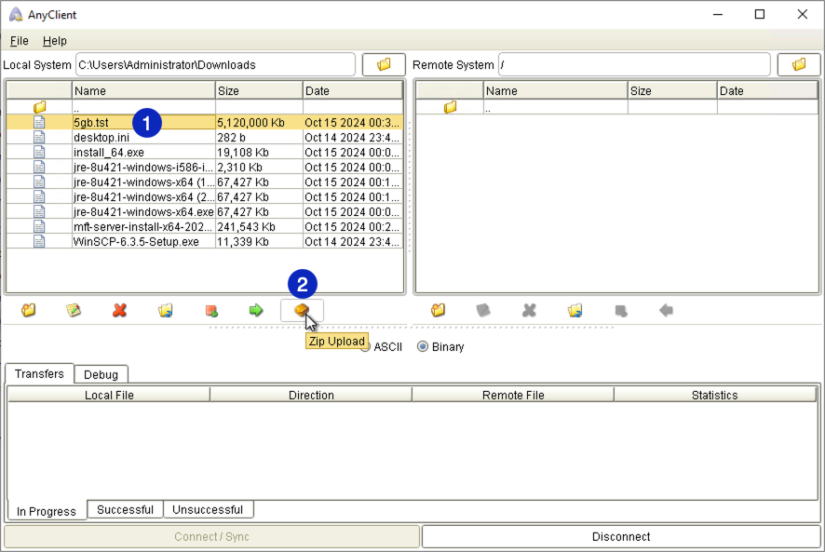Select WinSCP-6.3.5-Setup.exe in local list
This screenshot has width=825, height=552.
click(x=136, y=242)
